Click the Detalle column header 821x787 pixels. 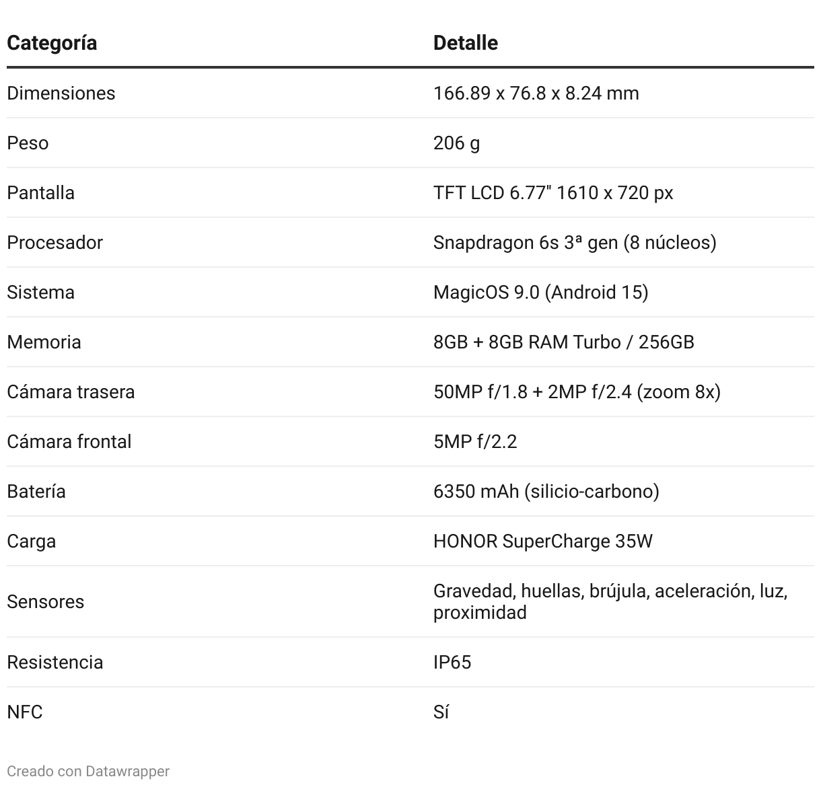[x=466, y=43]
